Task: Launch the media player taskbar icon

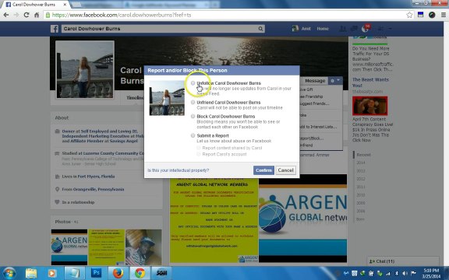Action: click(x=52, y=274)
